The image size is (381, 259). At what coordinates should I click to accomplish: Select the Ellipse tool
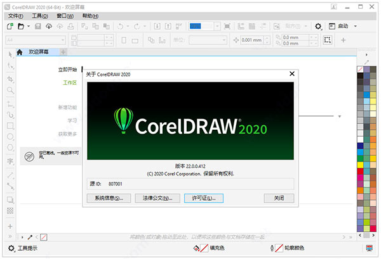(10, 137)
